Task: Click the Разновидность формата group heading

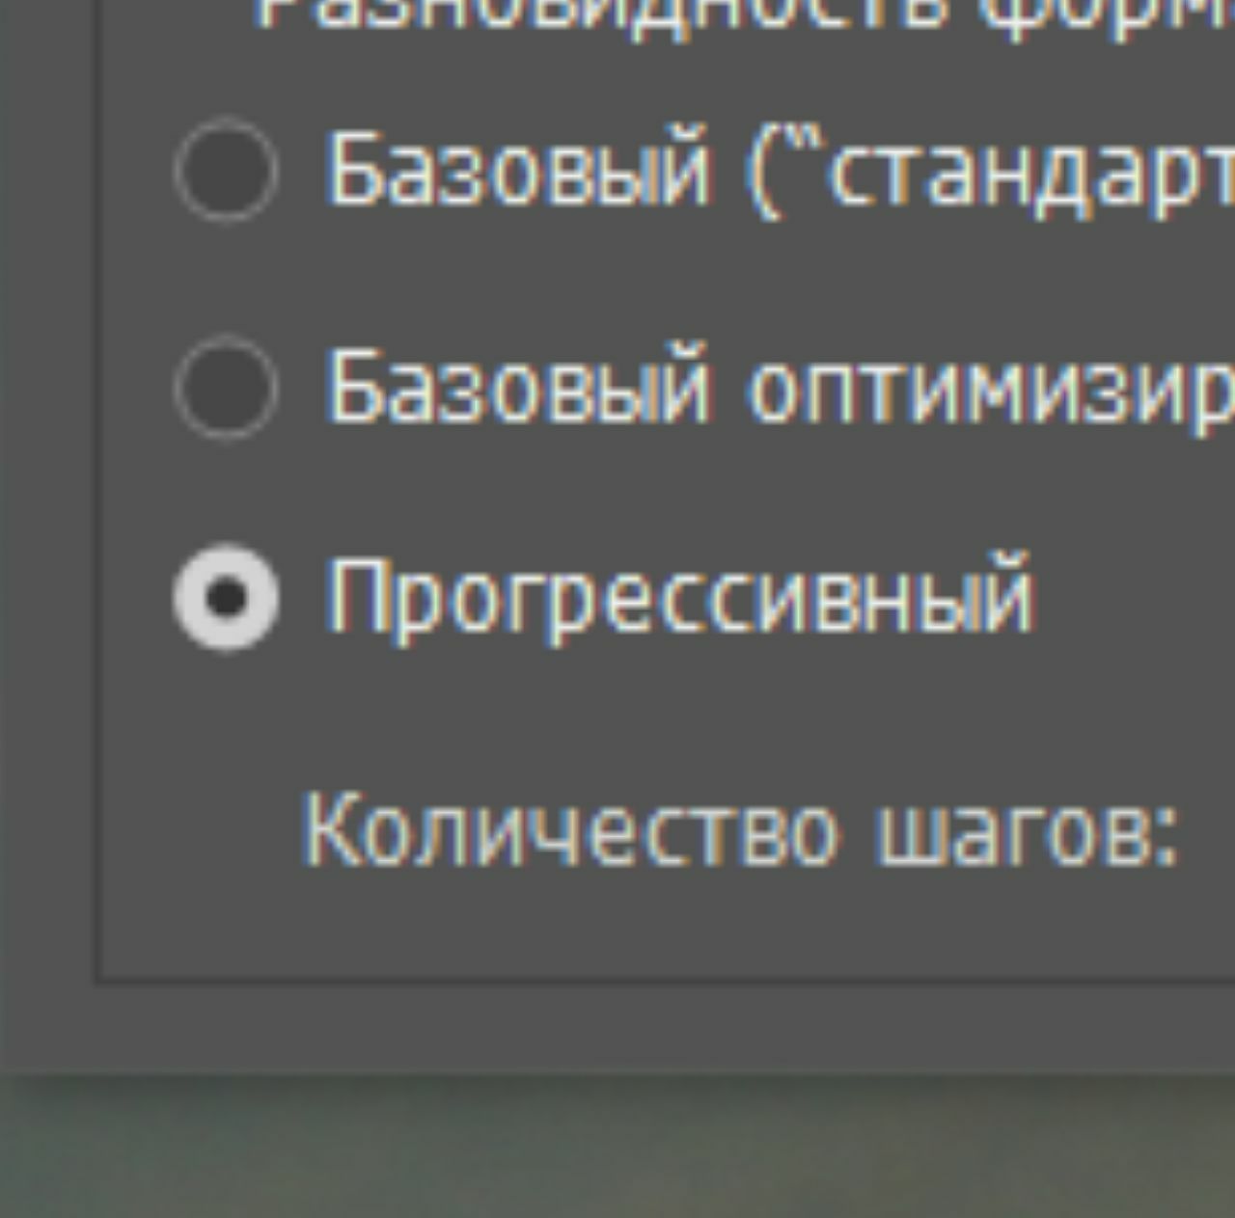Action: pos(743,19)
